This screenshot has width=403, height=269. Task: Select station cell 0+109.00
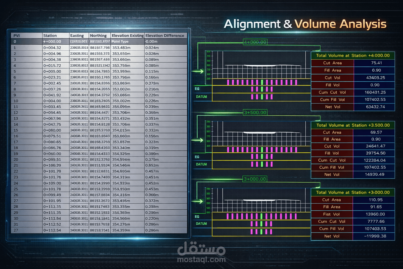[56, 183]
